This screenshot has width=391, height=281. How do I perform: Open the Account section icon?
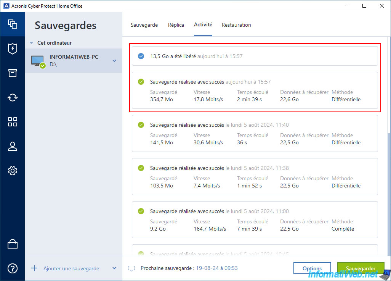point(13,146)
